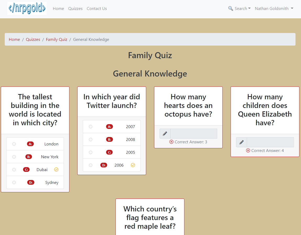The image size is (301, 235).
Task: Click the red B: badge beside New York
Action: tap(29, 157)
